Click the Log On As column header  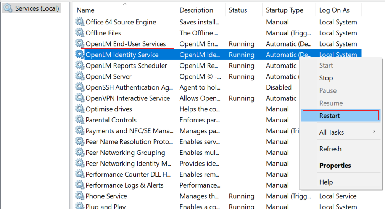click(x=334, y=10)
